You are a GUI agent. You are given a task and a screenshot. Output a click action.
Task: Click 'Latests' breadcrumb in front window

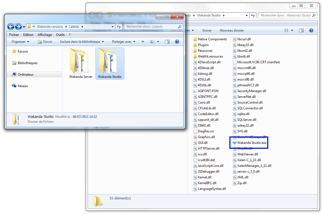[74, 27]
